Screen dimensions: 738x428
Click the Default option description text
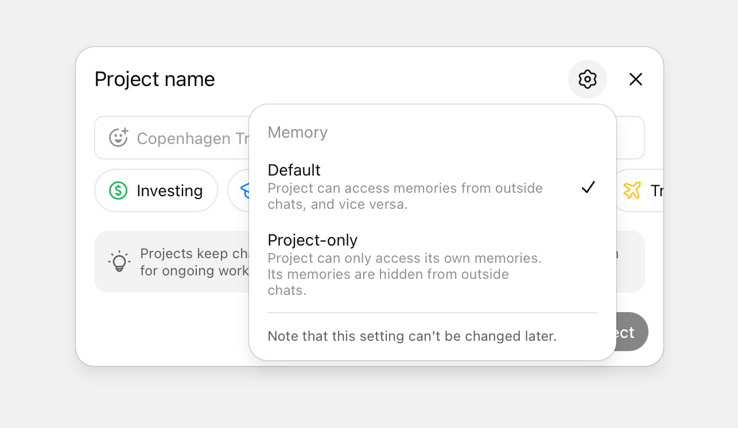[x=404, y=196]
